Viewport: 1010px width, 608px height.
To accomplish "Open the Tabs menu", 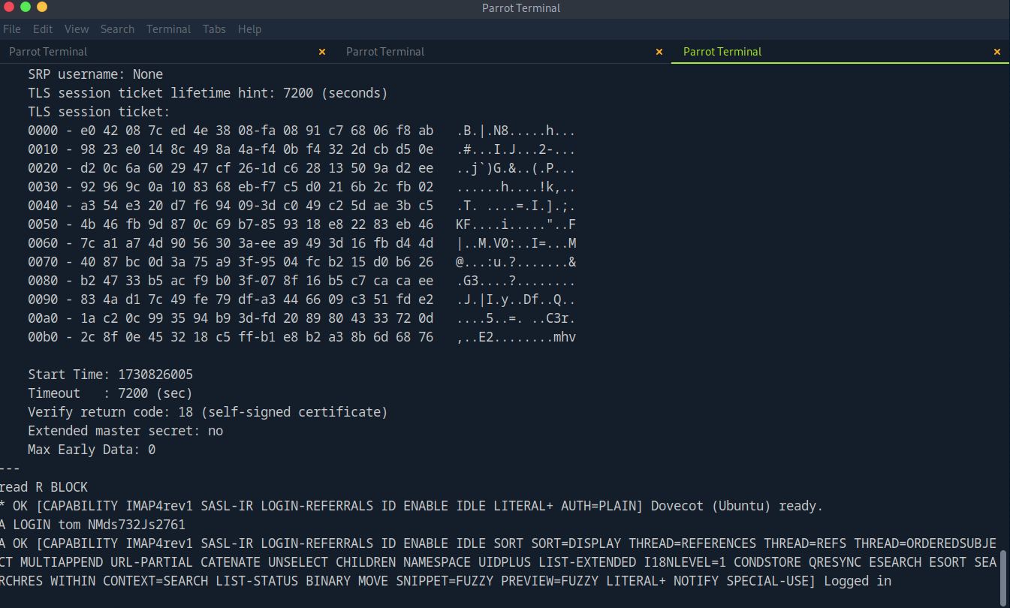I will tap(214, 29).
